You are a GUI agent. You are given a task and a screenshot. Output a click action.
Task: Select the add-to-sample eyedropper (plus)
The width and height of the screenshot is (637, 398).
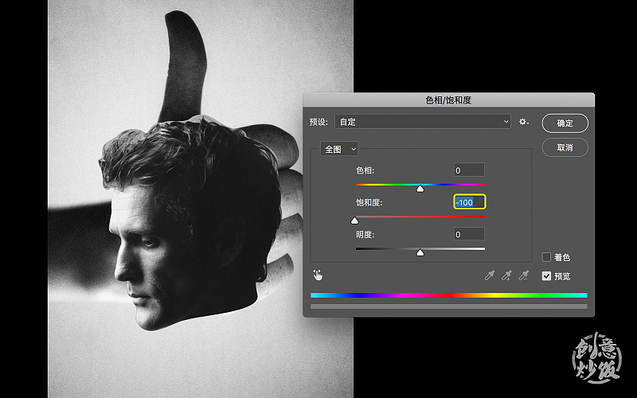point(507,275)
